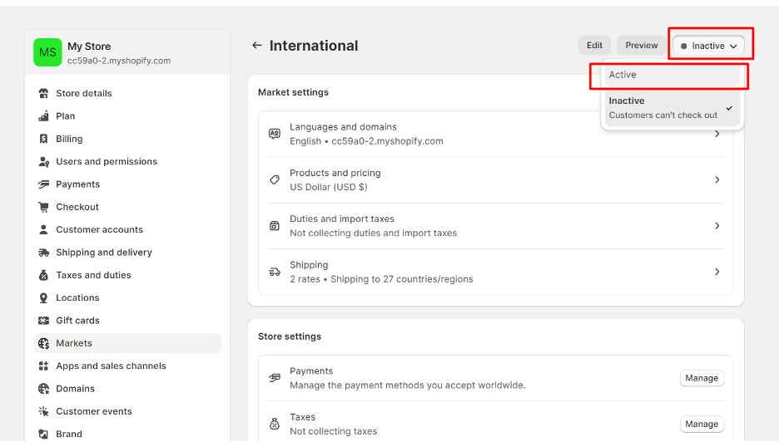779x442 pixels.
Task: Click the Payments icon in Store settings
Action: 275,378
